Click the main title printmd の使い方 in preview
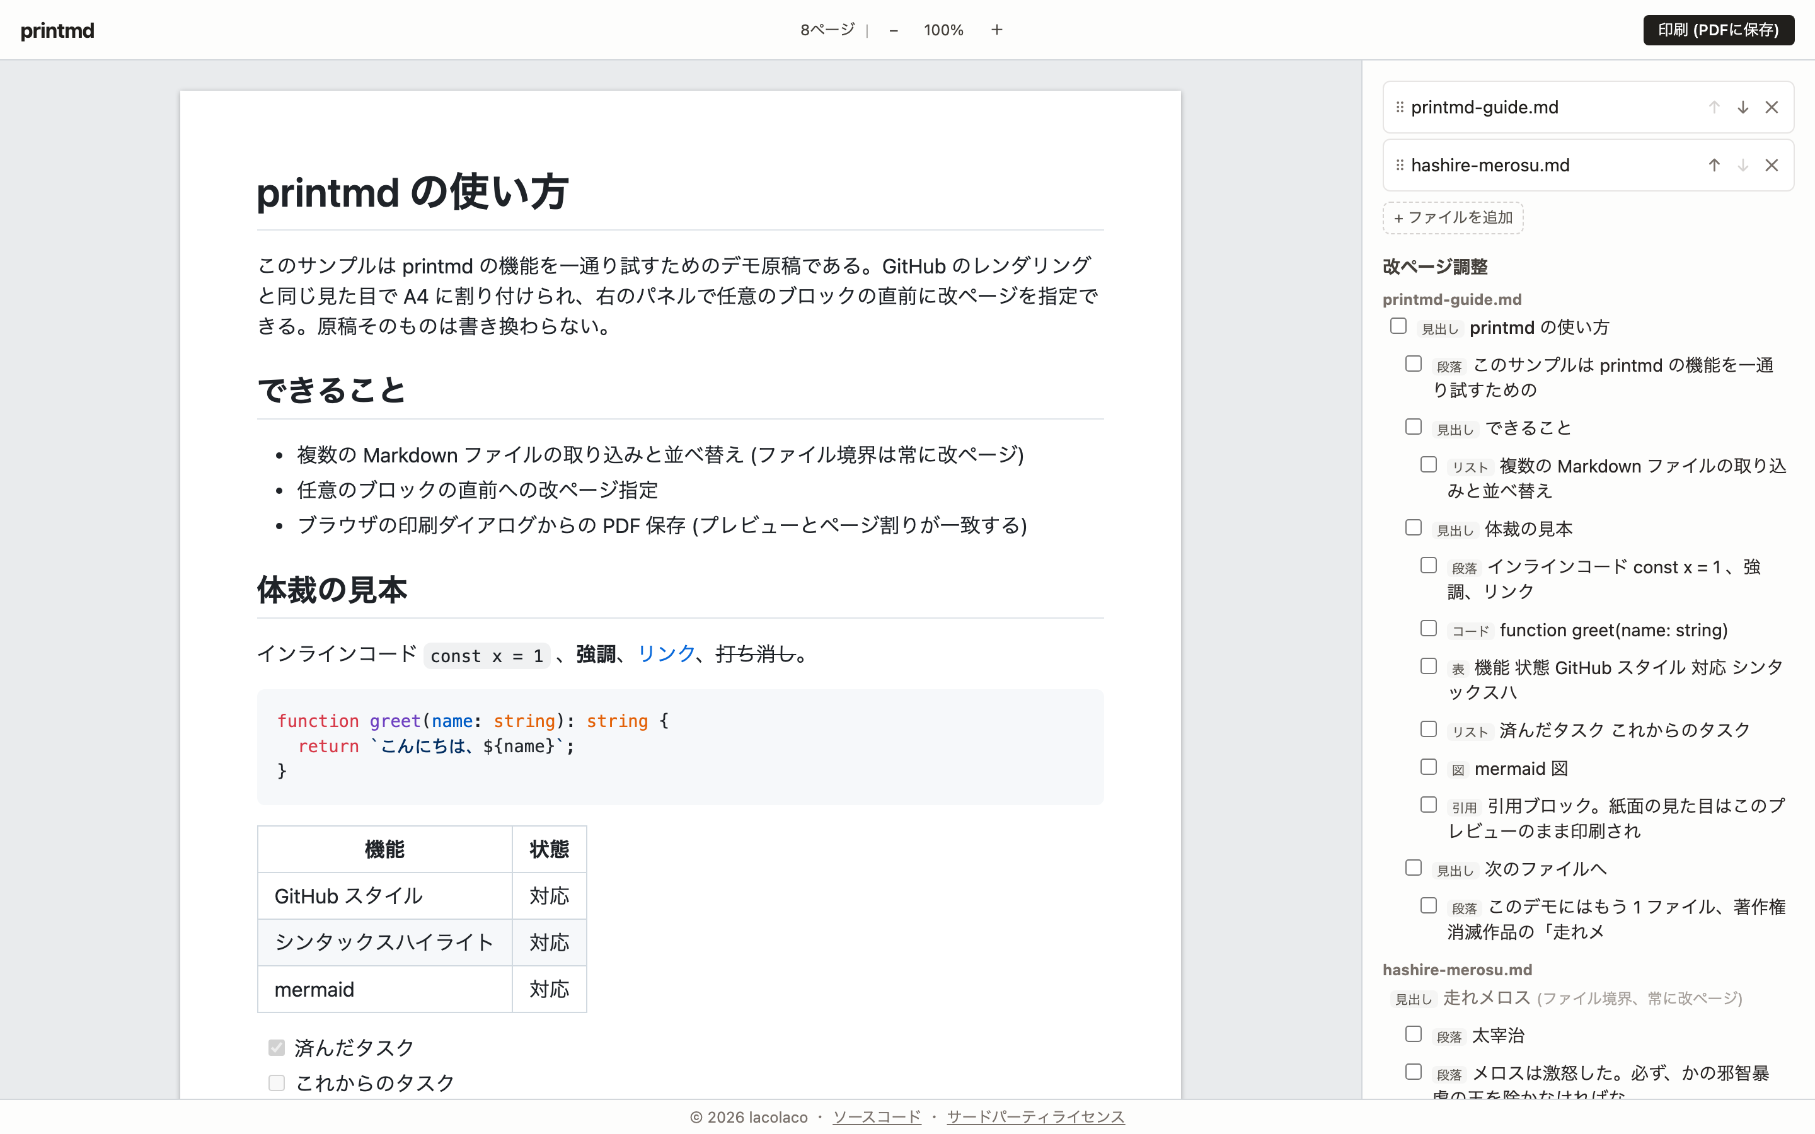 (x=413, y=192)
